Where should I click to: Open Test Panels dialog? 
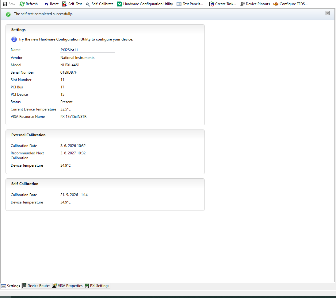pyautogui.click(x=190, y=4)
